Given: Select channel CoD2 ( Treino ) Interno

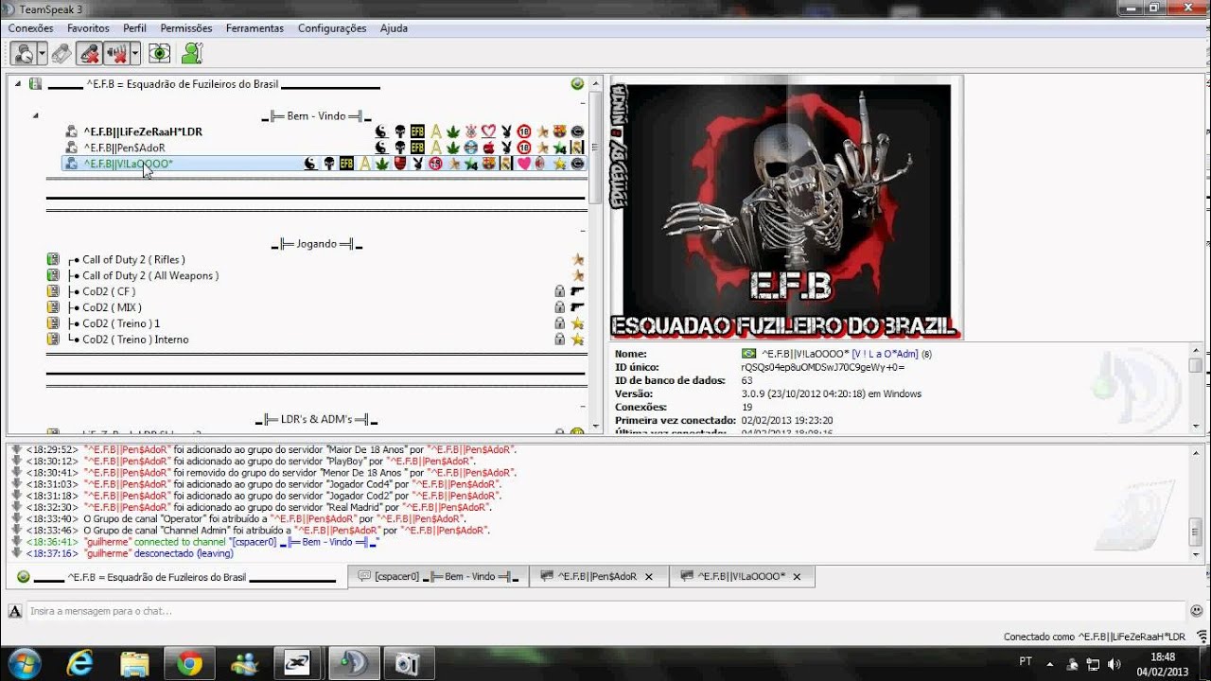Looking at the screenshot, I should pos(135,340).
